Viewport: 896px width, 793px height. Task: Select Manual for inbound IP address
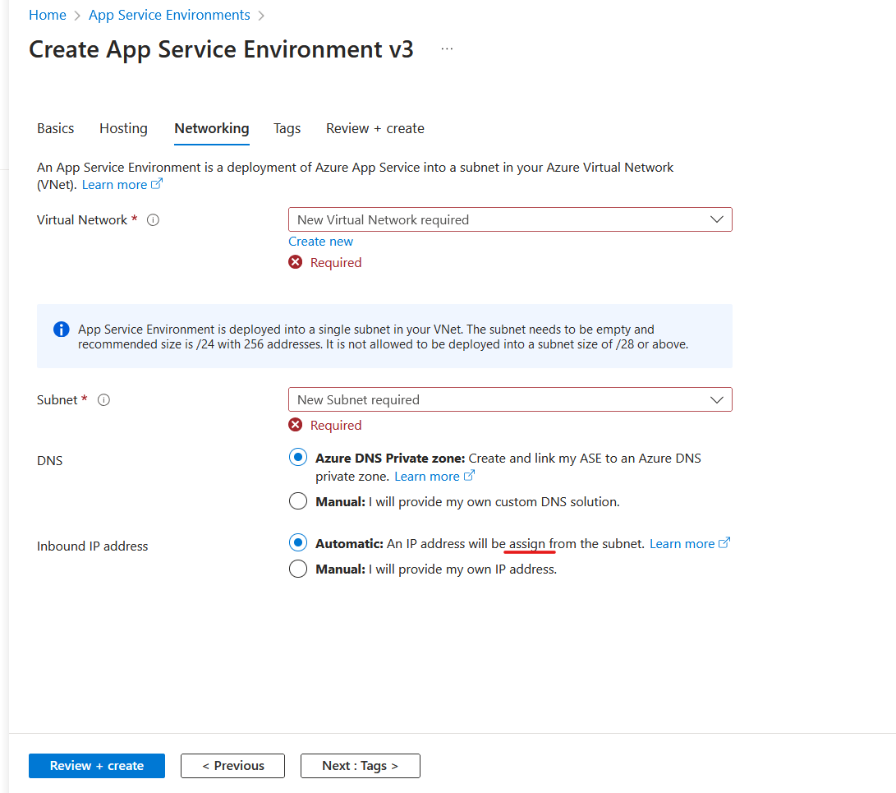(x=297, y=569)
